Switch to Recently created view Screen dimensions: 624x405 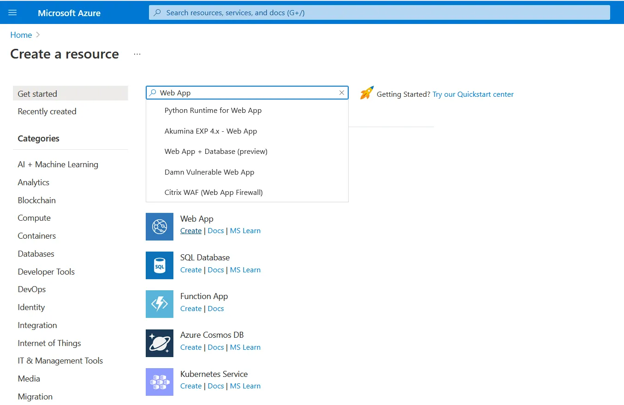coord(47,111)
